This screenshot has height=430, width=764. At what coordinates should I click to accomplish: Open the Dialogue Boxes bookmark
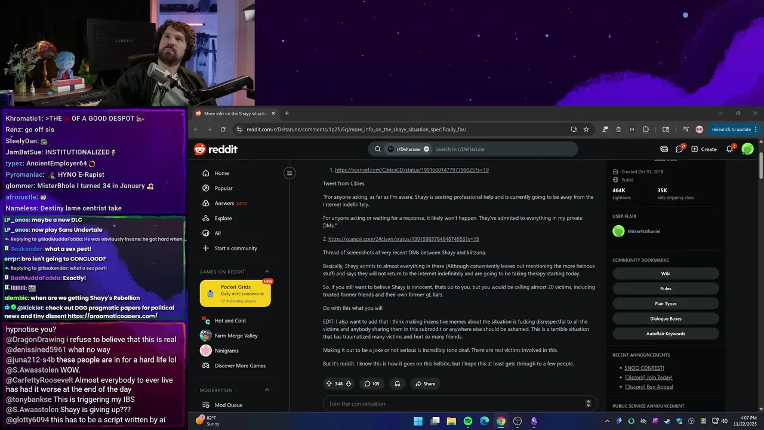pos(666,318)
